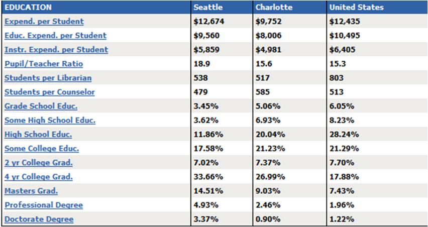
Task: Follow the High School Educ. link
Action: (x=38, y=134)
